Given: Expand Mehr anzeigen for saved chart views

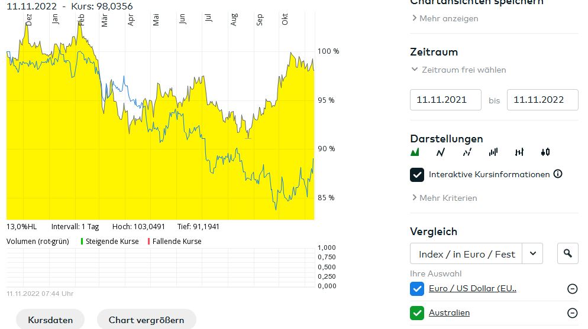Looking at the screenshot, I should [445, 18].
